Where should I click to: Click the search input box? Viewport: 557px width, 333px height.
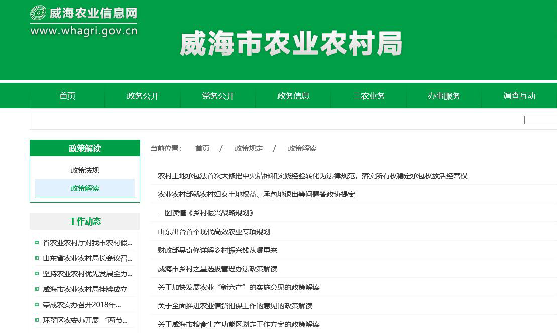(x=540, y=120)
